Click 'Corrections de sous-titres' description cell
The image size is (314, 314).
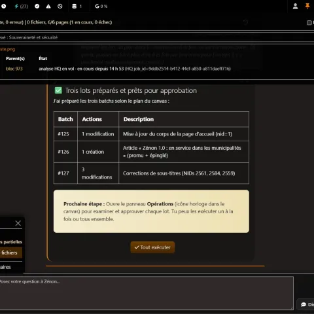pos(184,173)
